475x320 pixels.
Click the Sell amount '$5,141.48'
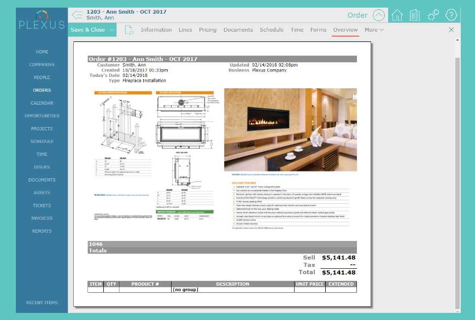tap(339, 258)
